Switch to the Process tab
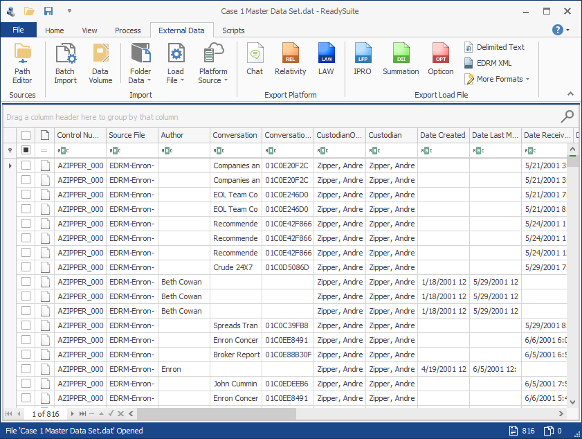The height and width of the screenshot is (439, 582). [x=128, y=30]
